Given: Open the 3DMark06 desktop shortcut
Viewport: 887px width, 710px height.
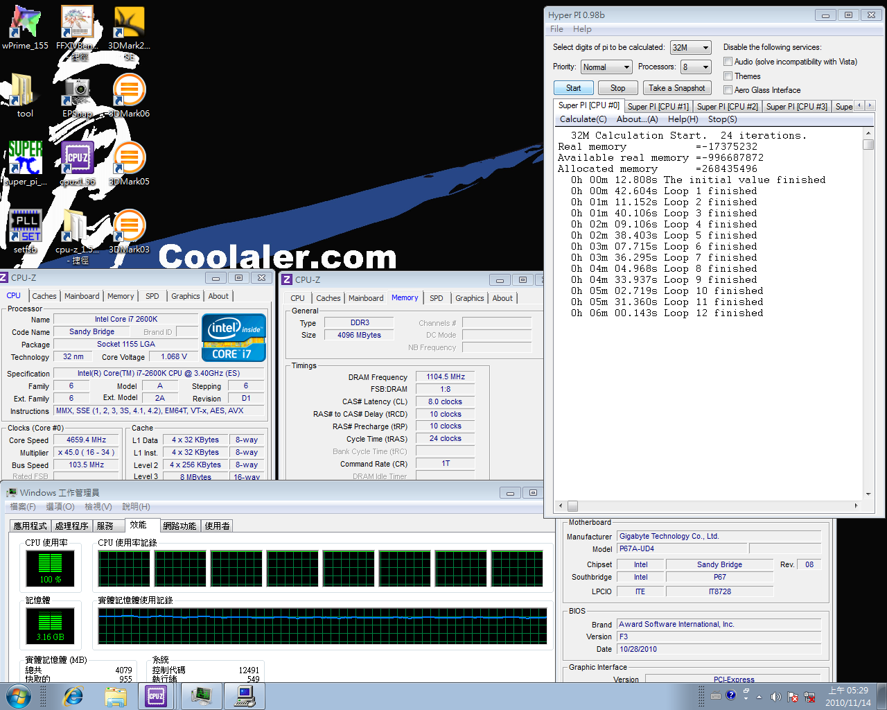Looking at the screenshot, I should point(129,96).
